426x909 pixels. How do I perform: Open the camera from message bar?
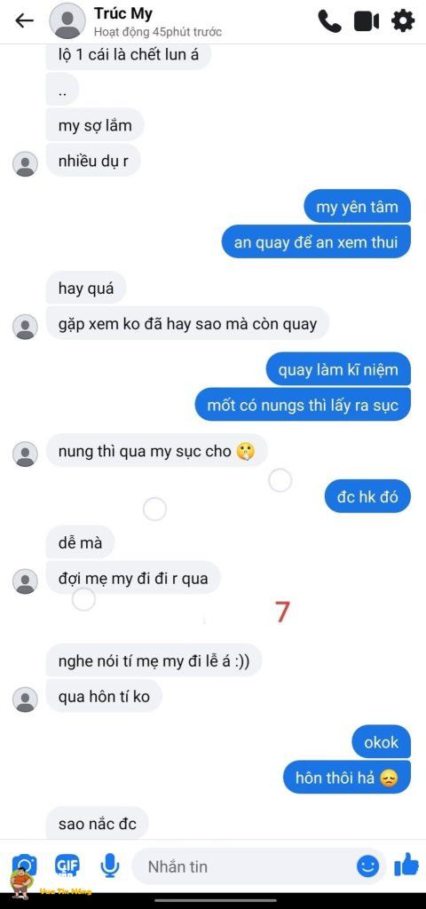click(x=24, y=866)
